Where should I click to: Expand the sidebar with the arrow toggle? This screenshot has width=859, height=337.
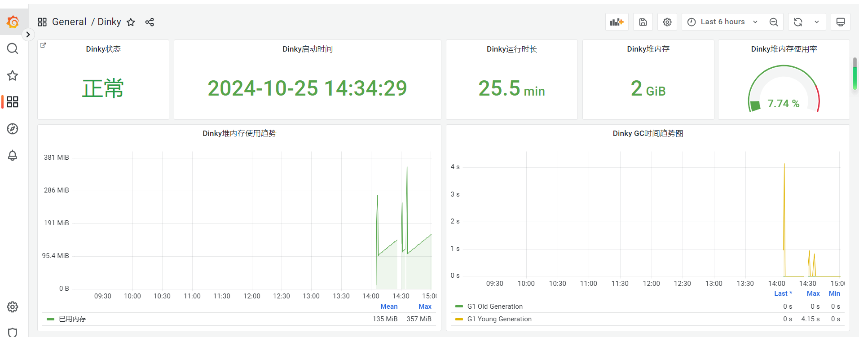28,35
